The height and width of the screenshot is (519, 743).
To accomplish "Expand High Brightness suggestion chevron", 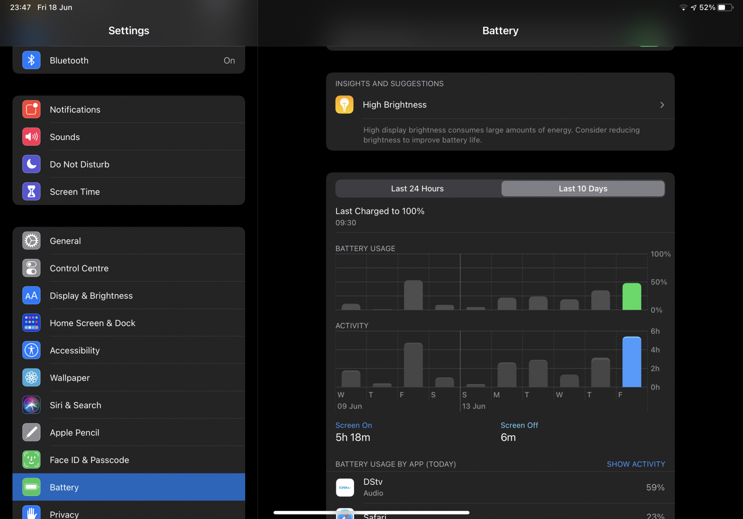I will [662, 105].
